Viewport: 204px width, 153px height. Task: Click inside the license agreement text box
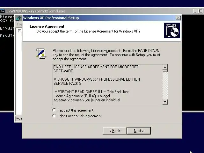click(x=108, y=84)
